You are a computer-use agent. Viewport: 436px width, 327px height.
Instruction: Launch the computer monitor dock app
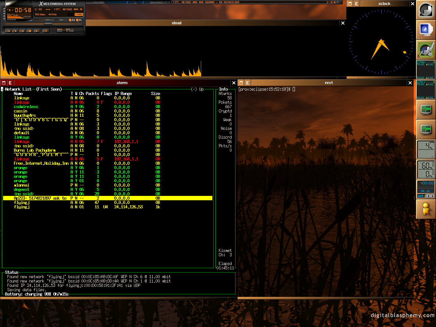[426, 30]
